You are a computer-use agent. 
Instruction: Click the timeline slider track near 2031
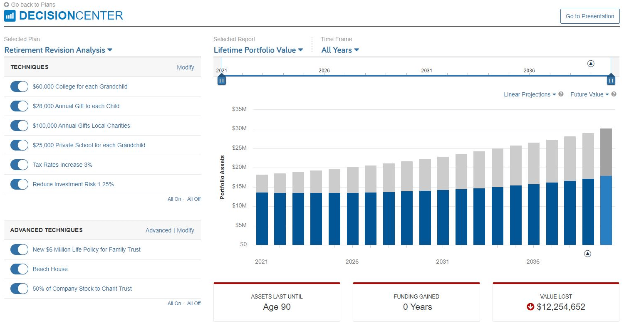point(426,75)
